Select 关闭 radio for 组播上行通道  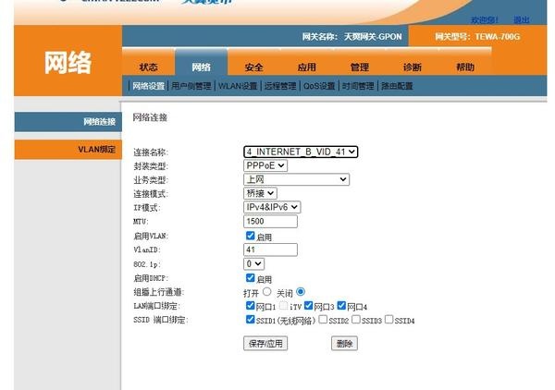pyautogui.click(x=301, y=292)
